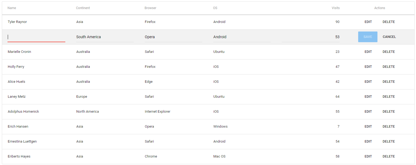Edit the Adolphus Homenick row

tap(368, 112)
